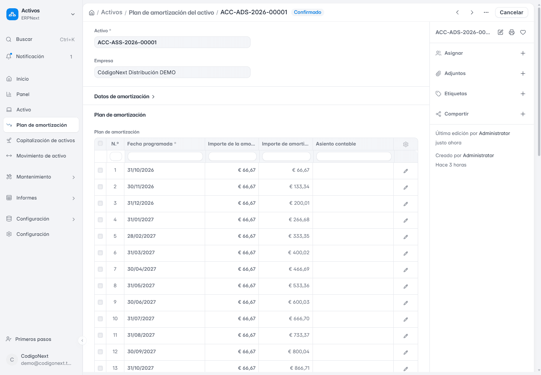Open the three-dots more options menu
Viewport: 541px width, 375px height.
[x=486, y=12]
